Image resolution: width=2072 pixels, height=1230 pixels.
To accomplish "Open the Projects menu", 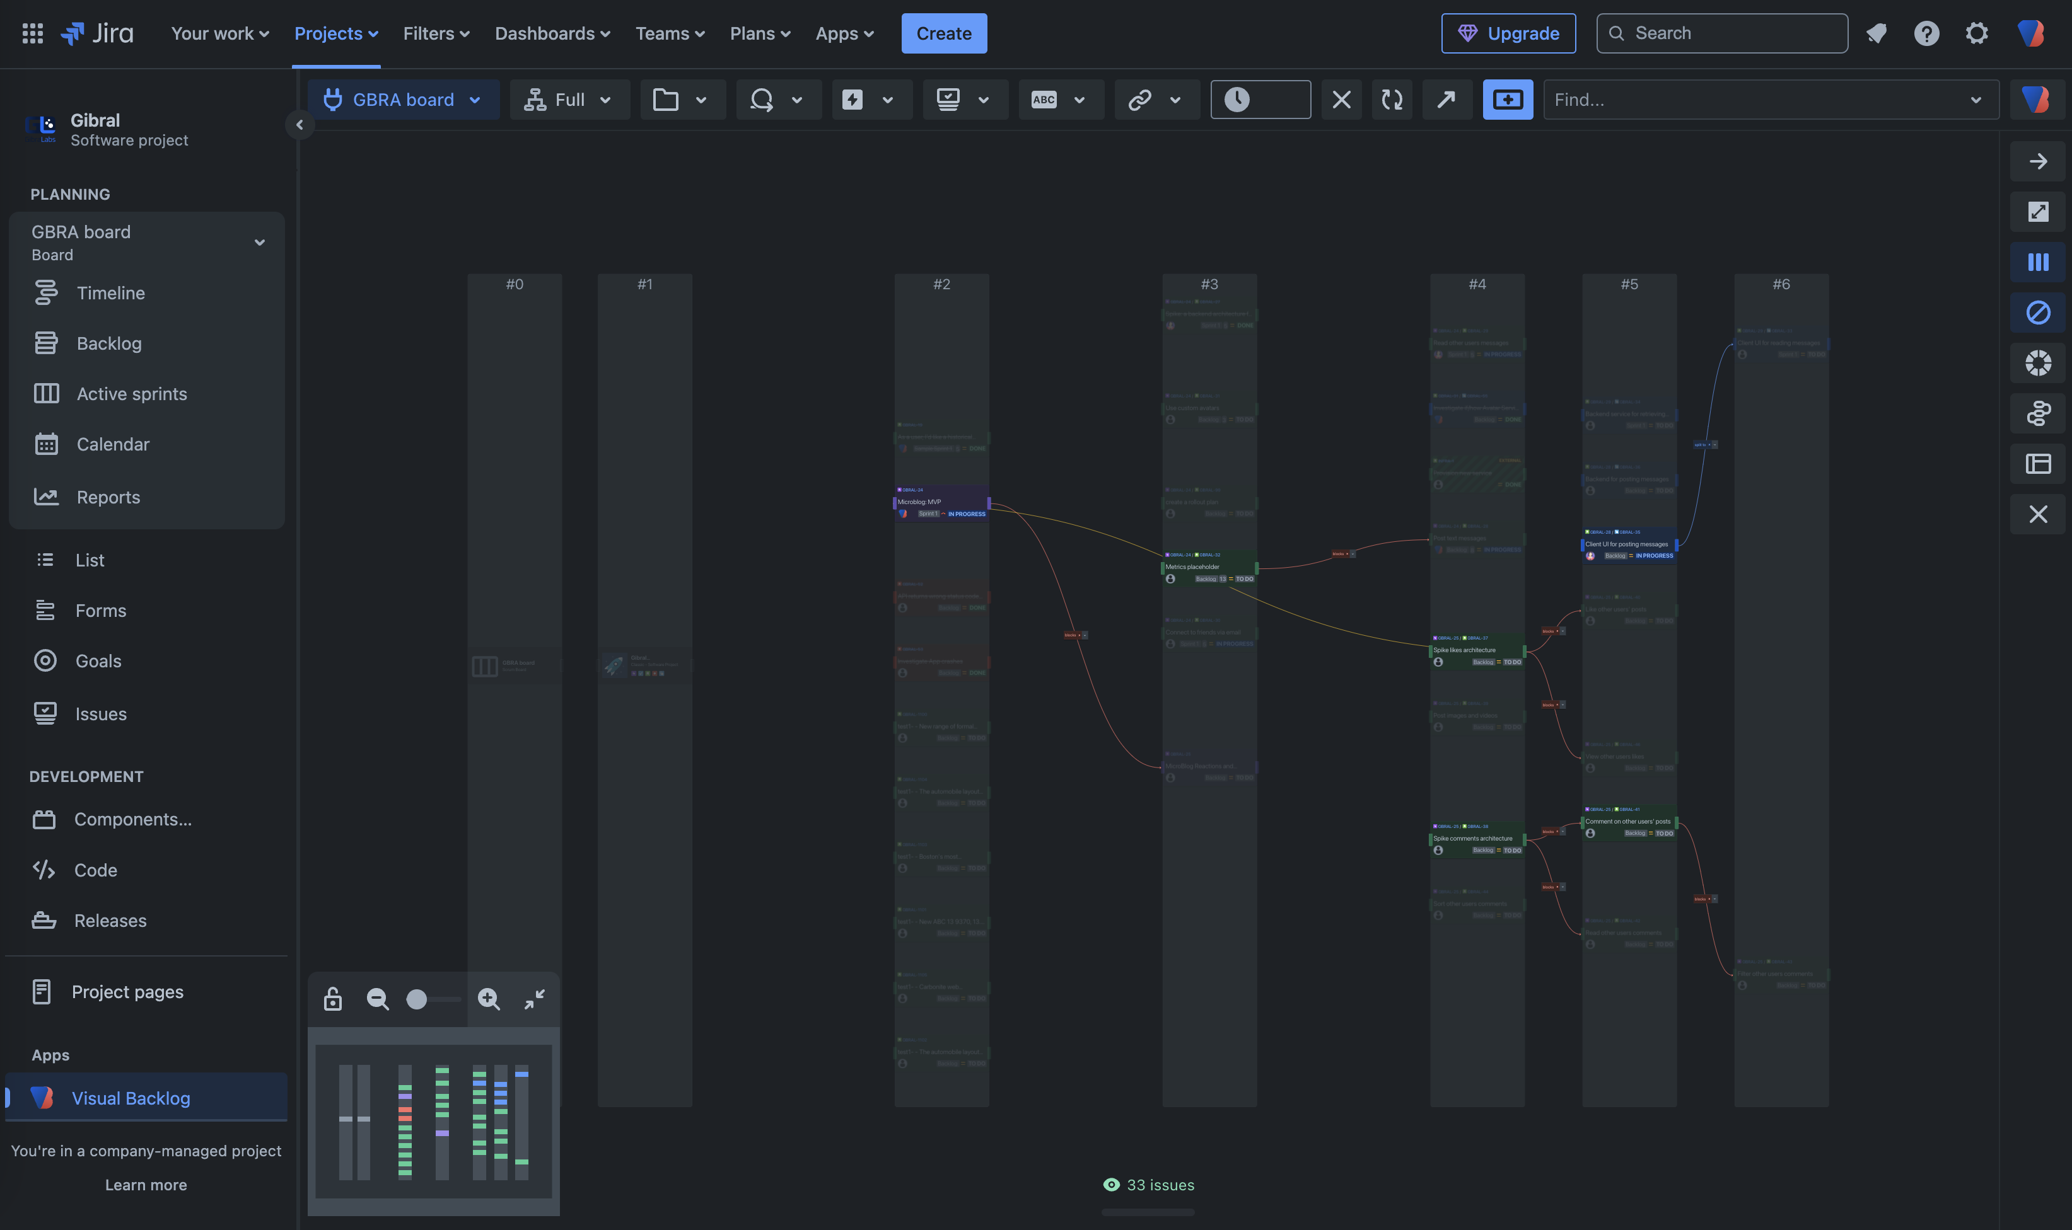I will point(336,33).
